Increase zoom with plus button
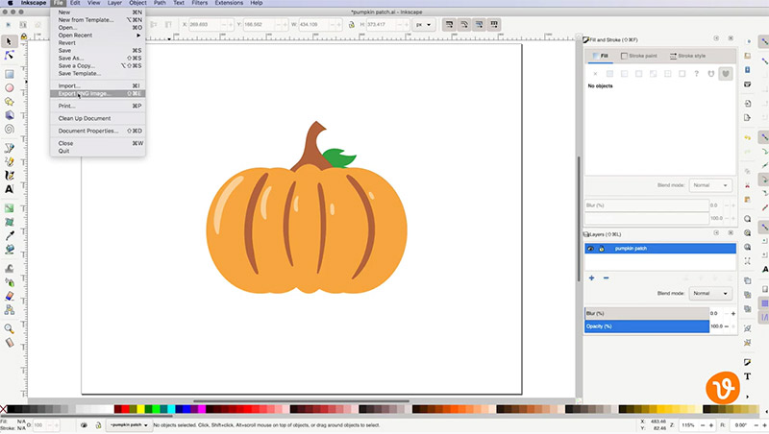Screen dimensions: 769x434 click(x=711, y=425)
